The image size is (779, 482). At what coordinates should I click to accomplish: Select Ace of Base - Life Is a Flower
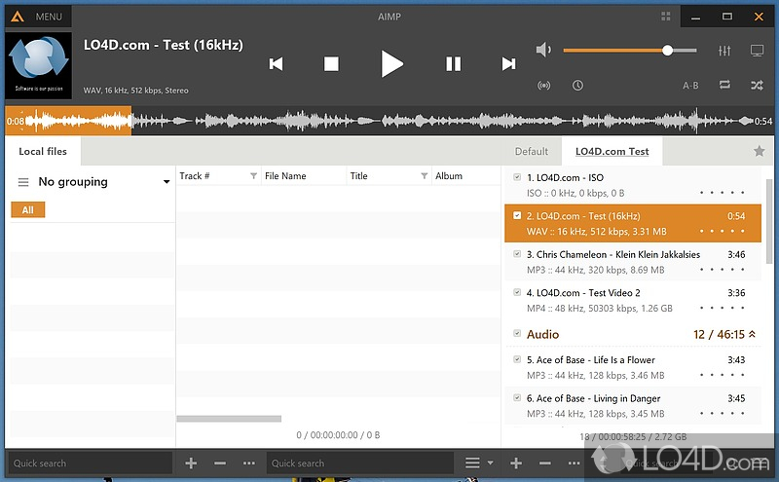tap(633, 367)
